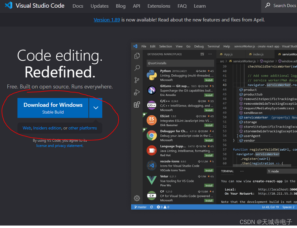Click the Python extension icon
This screenshot has width=297, height=228.
[x=152, y=75]
